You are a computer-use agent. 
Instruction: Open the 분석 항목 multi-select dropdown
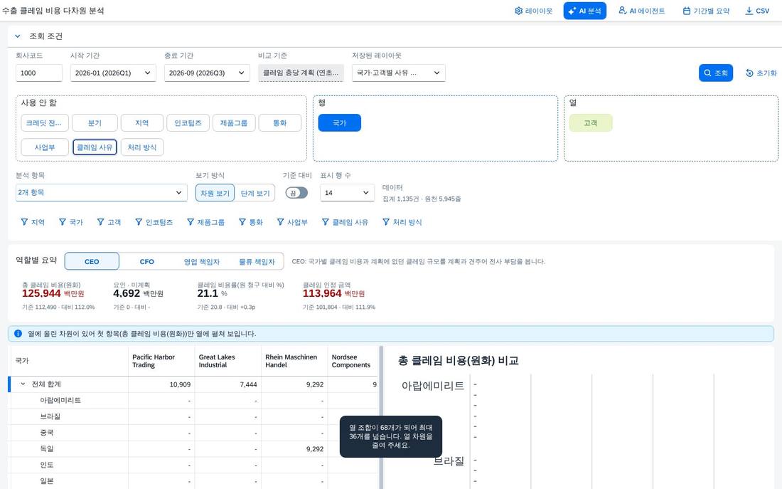click(101, 193)
